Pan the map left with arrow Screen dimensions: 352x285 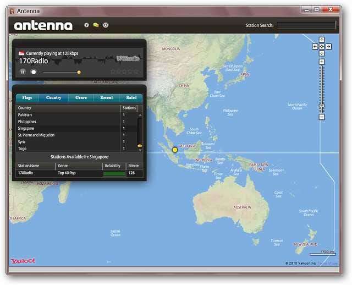pyautogui.click(x=315, y=47)
